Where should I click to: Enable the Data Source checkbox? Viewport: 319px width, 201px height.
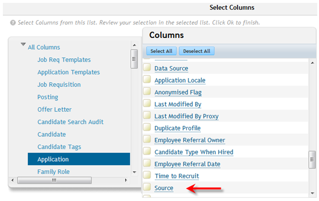pos(147,68)
